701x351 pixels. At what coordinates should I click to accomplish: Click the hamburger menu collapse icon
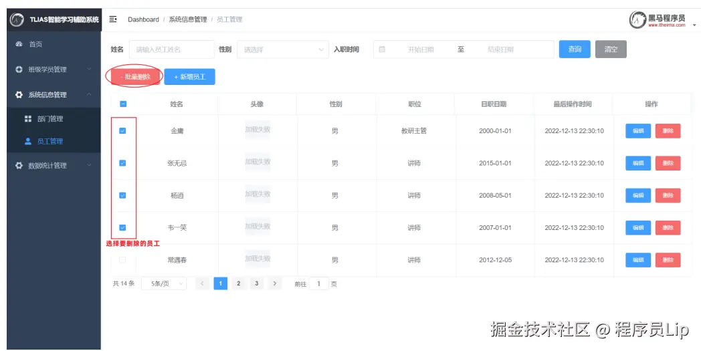point(113,19)
